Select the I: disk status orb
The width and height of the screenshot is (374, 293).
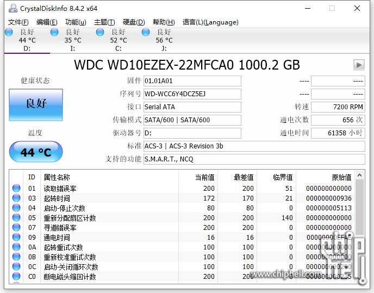54,32
